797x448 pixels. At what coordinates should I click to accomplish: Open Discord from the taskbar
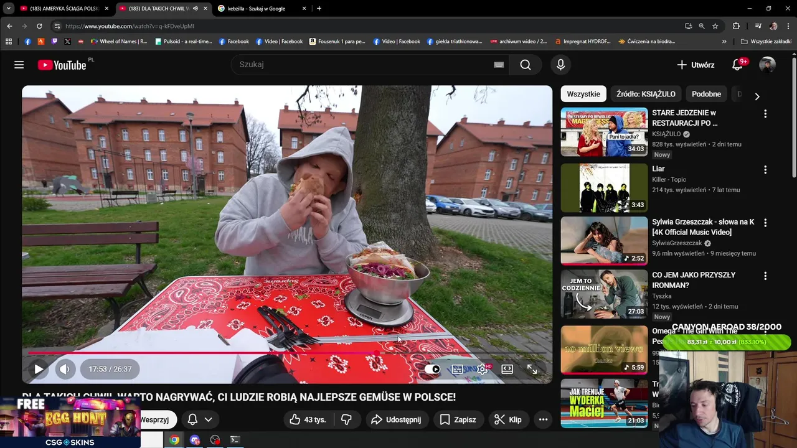(195, 440)
